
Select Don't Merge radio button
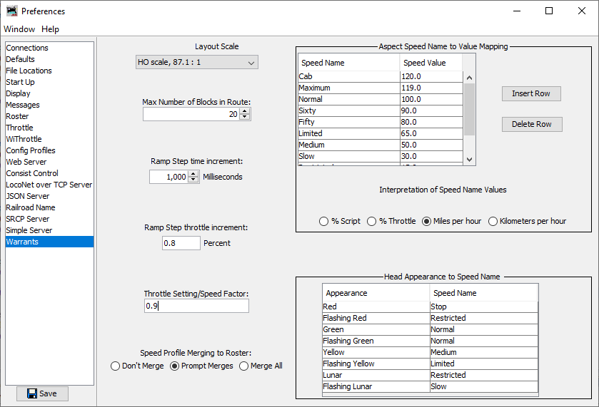[x=116, y=366]
